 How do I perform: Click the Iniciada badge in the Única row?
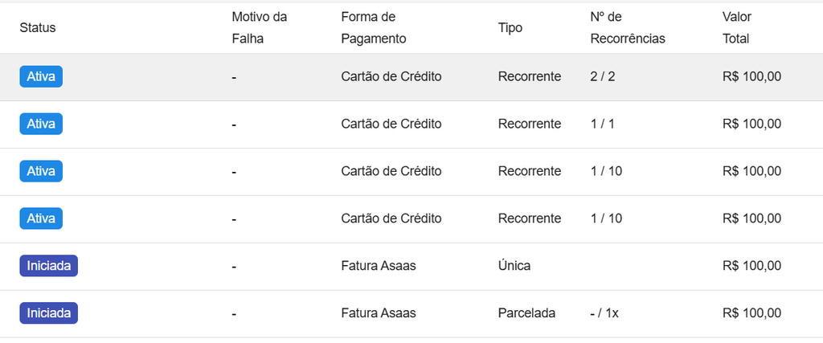[49, 265]
